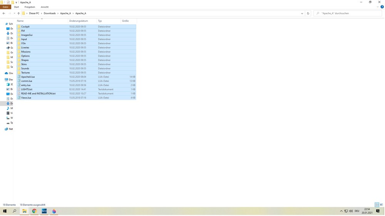This screenshot has height=216, width=385.
Task: Sort by the Name column header
Action: pos(42,21)
